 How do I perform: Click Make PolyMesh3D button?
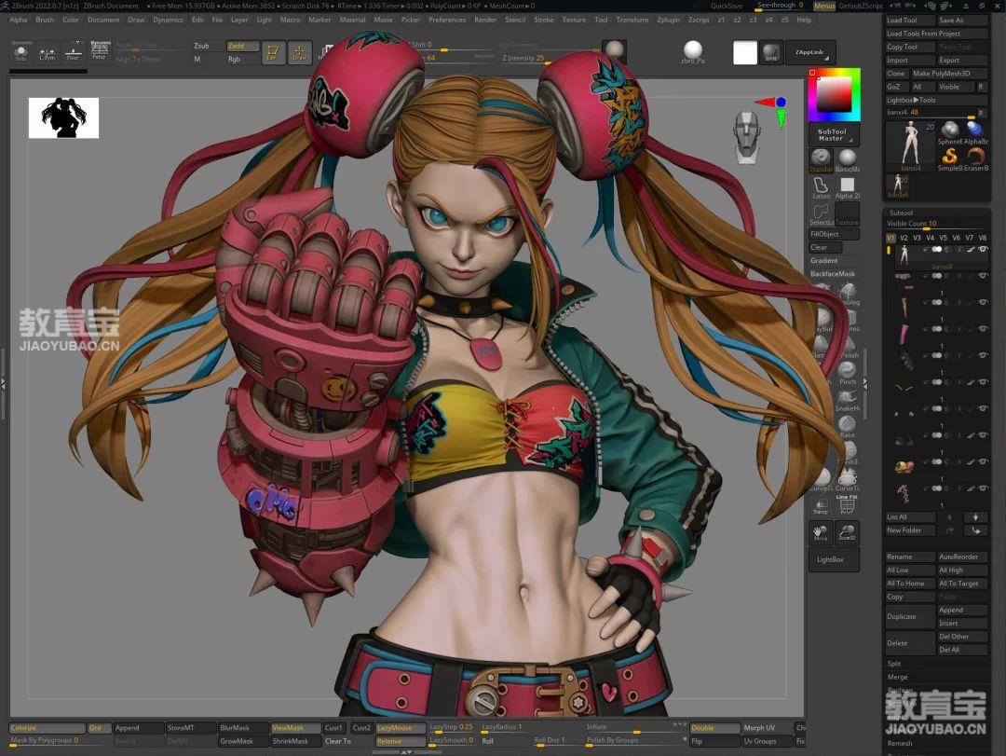(948, 74)
